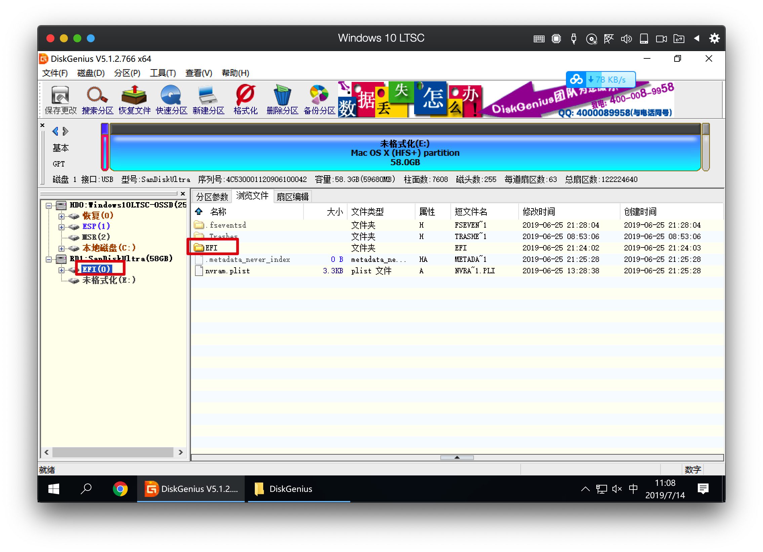Expand the ESP(1) partition node
This screenshot has height=552, width=763.
point(61,227)
